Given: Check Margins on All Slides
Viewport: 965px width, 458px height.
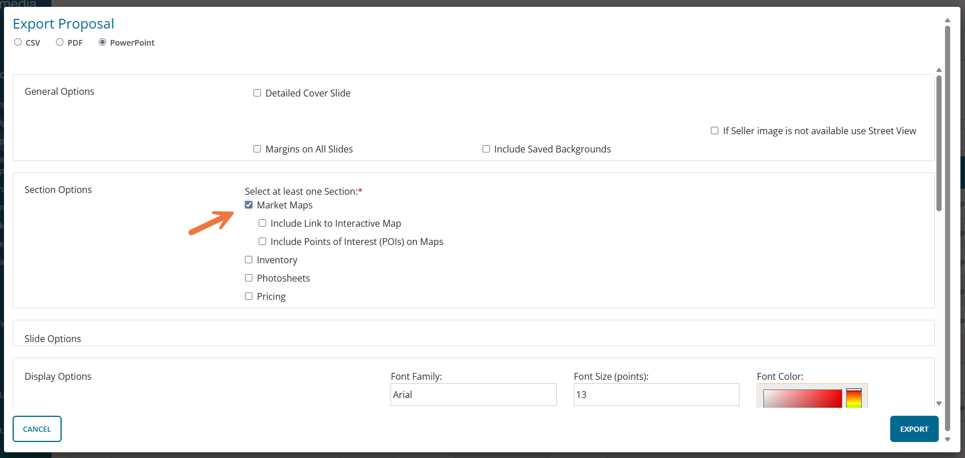Looking at the screenshot, I should point(258,149).
